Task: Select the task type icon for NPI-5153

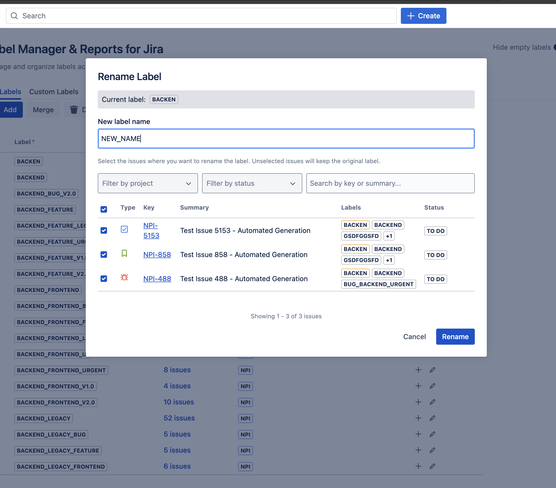Action: click(x=124, y=229)
